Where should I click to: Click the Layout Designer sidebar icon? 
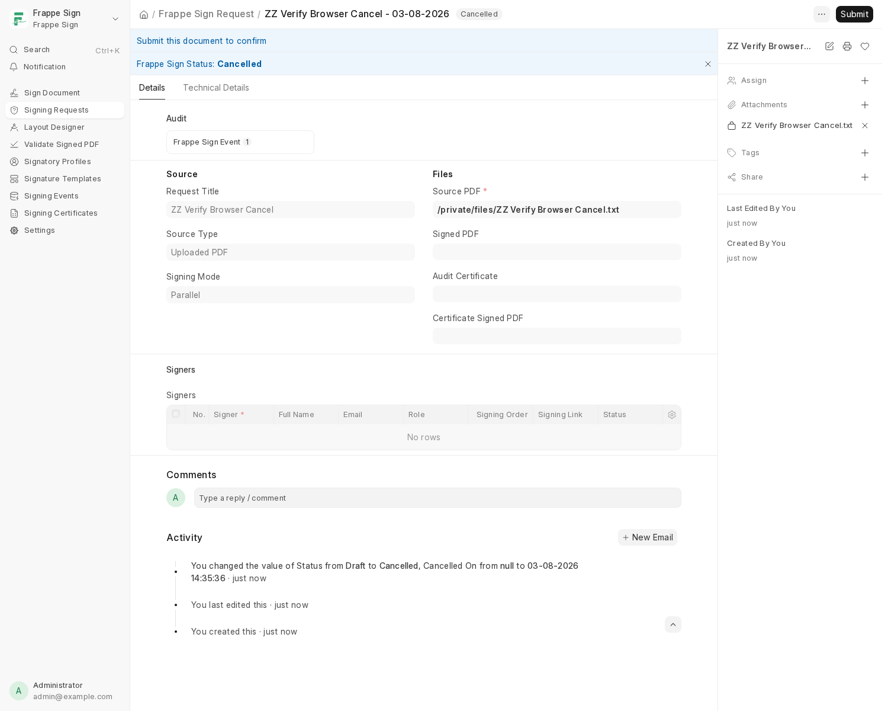click(14, 127)
